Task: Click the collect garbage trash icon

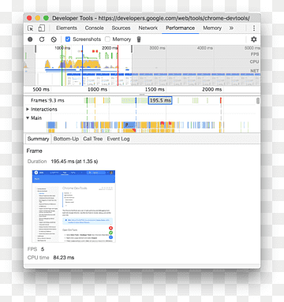Action: point(139,39)
